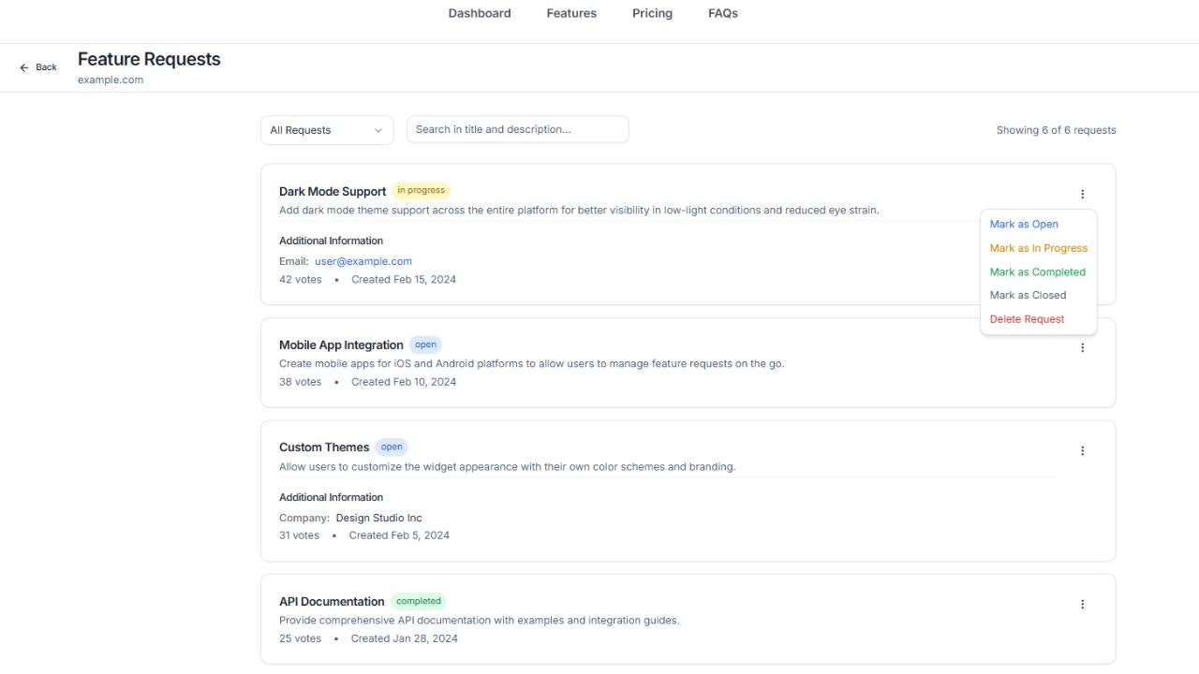
Task: Select Mark as Completed
Action: [x=1039, y=272]
